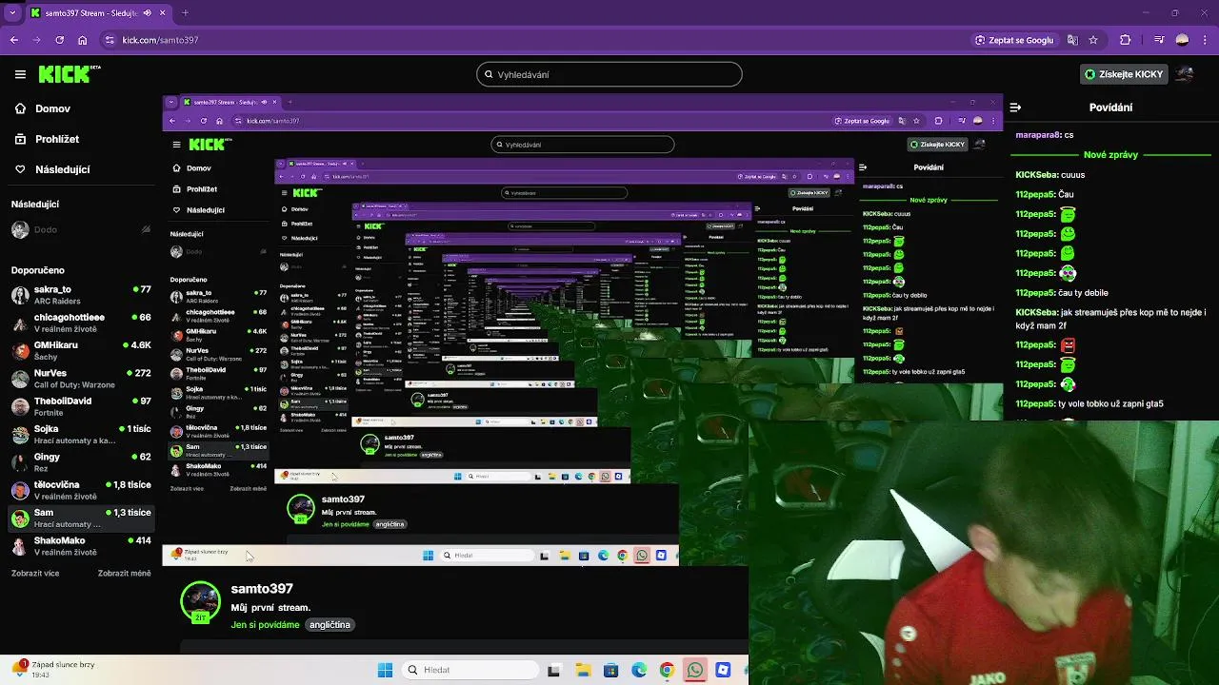
Task: Click the Získejte KICKY button
Action: pyautogui.click(x=1124, y=74)
